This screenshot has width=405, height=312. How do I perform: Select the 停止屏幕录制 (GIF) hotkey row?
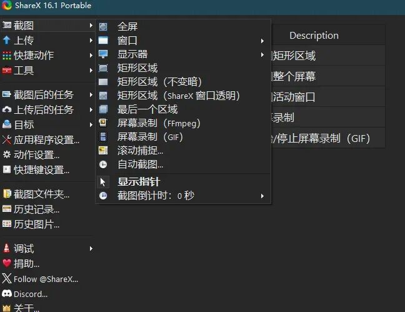coord(328,138)
